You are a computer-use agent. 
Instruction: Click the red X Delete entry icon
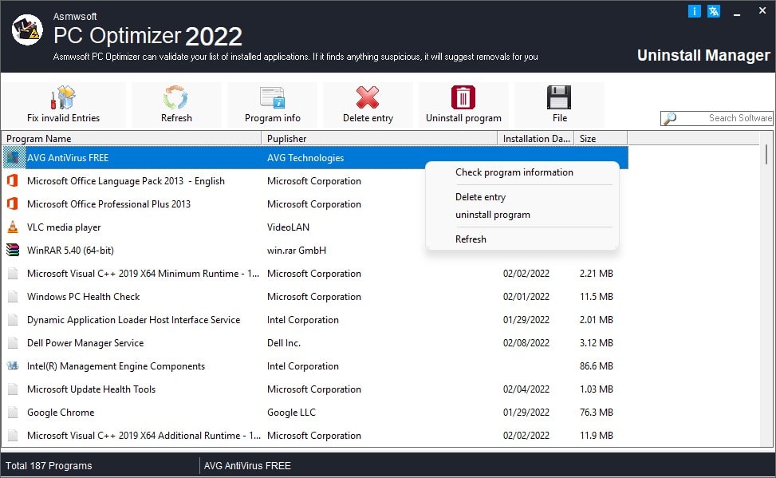[368, 97]
